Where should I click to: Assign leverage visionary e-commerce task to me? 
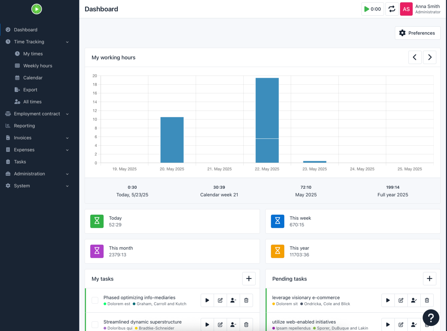[414, 300]
